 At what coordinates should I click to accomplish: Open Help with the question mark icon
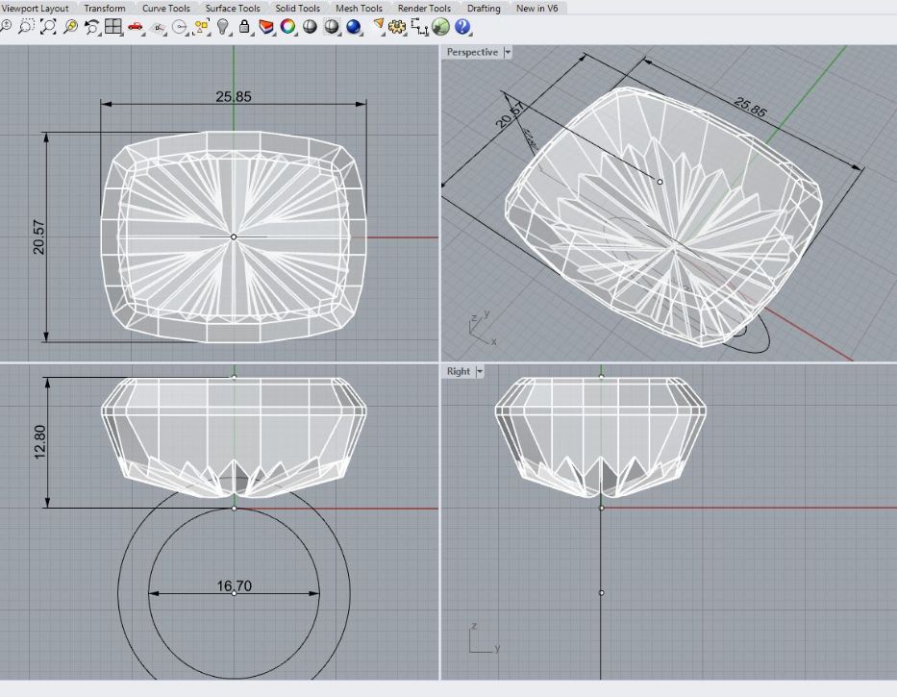tap(463, 27)
